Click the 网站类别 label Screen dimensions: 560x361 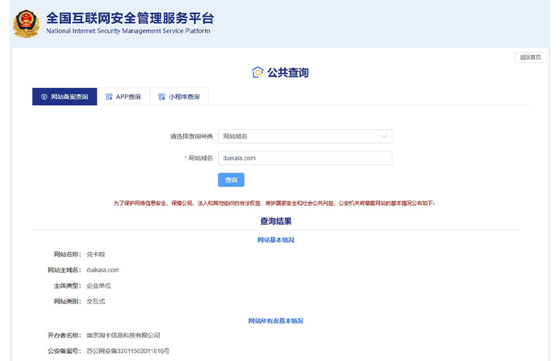(x=67, y=301)
